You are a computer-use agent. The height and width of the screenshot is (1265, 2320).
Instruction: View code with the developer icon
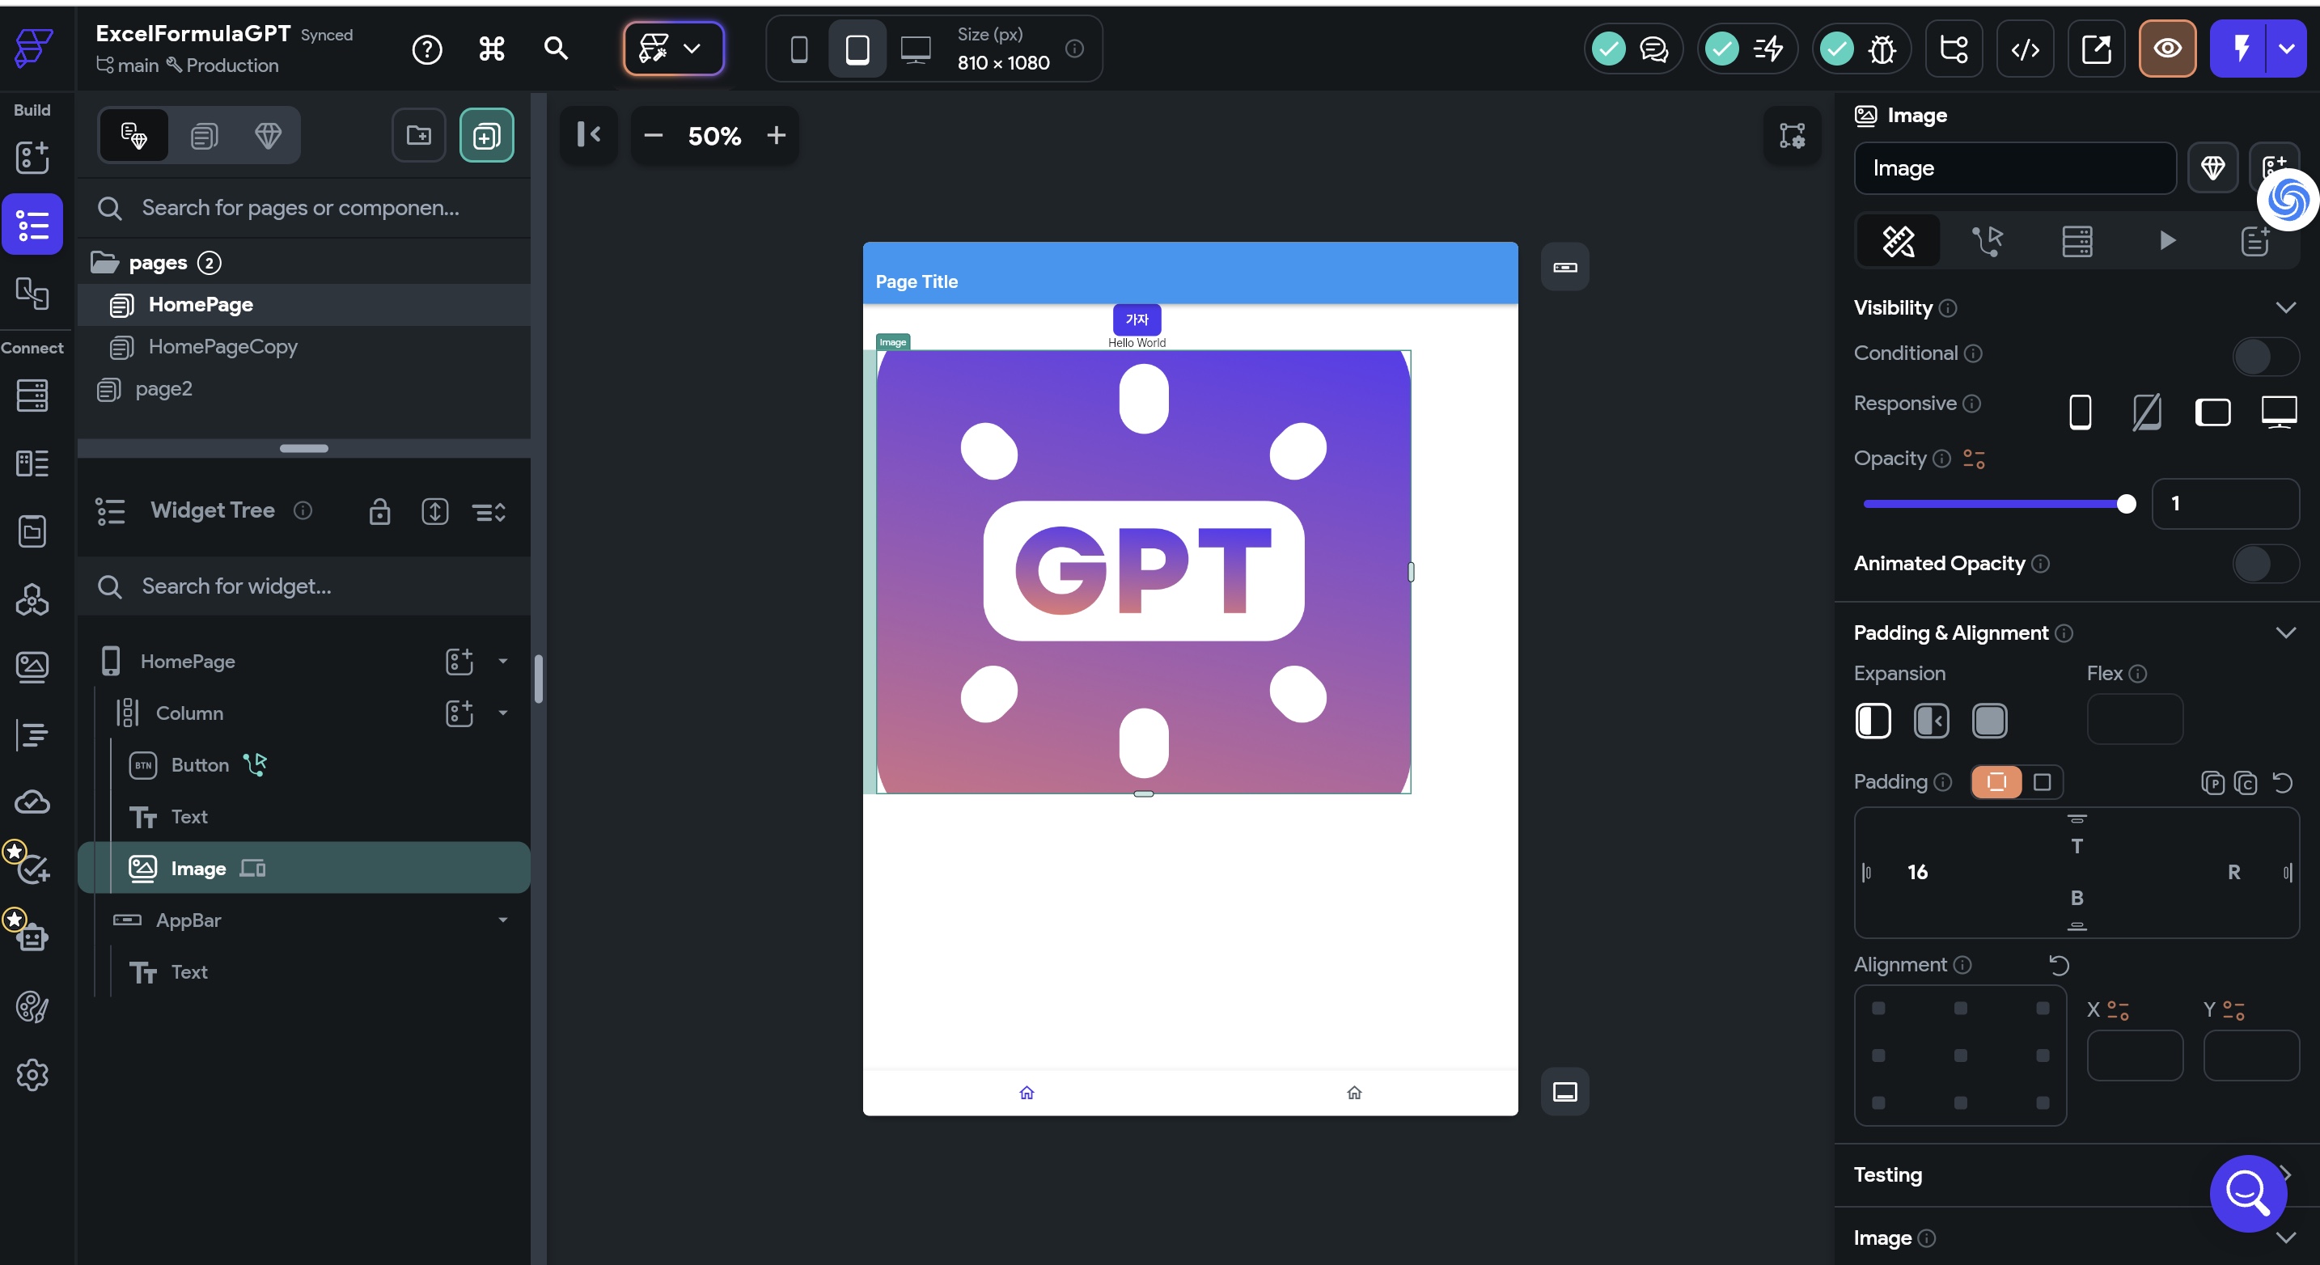coord(2025,49)
